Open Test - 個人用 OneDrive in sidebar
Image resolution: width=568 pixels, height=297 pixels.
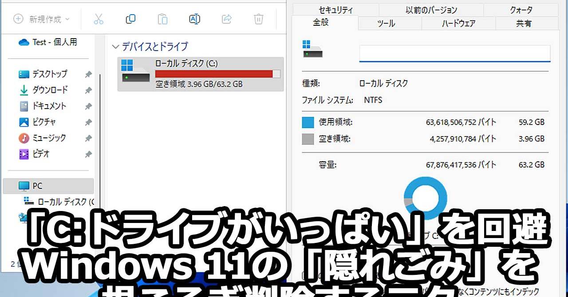click(x=54, y=42)
